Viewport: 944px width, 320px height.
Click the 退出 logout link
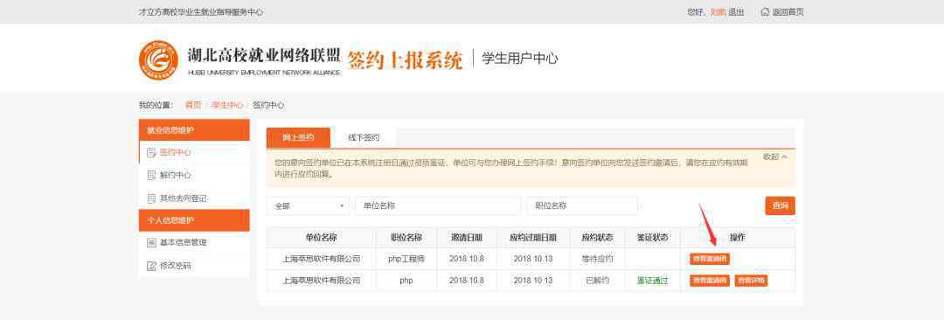(736, 12)
